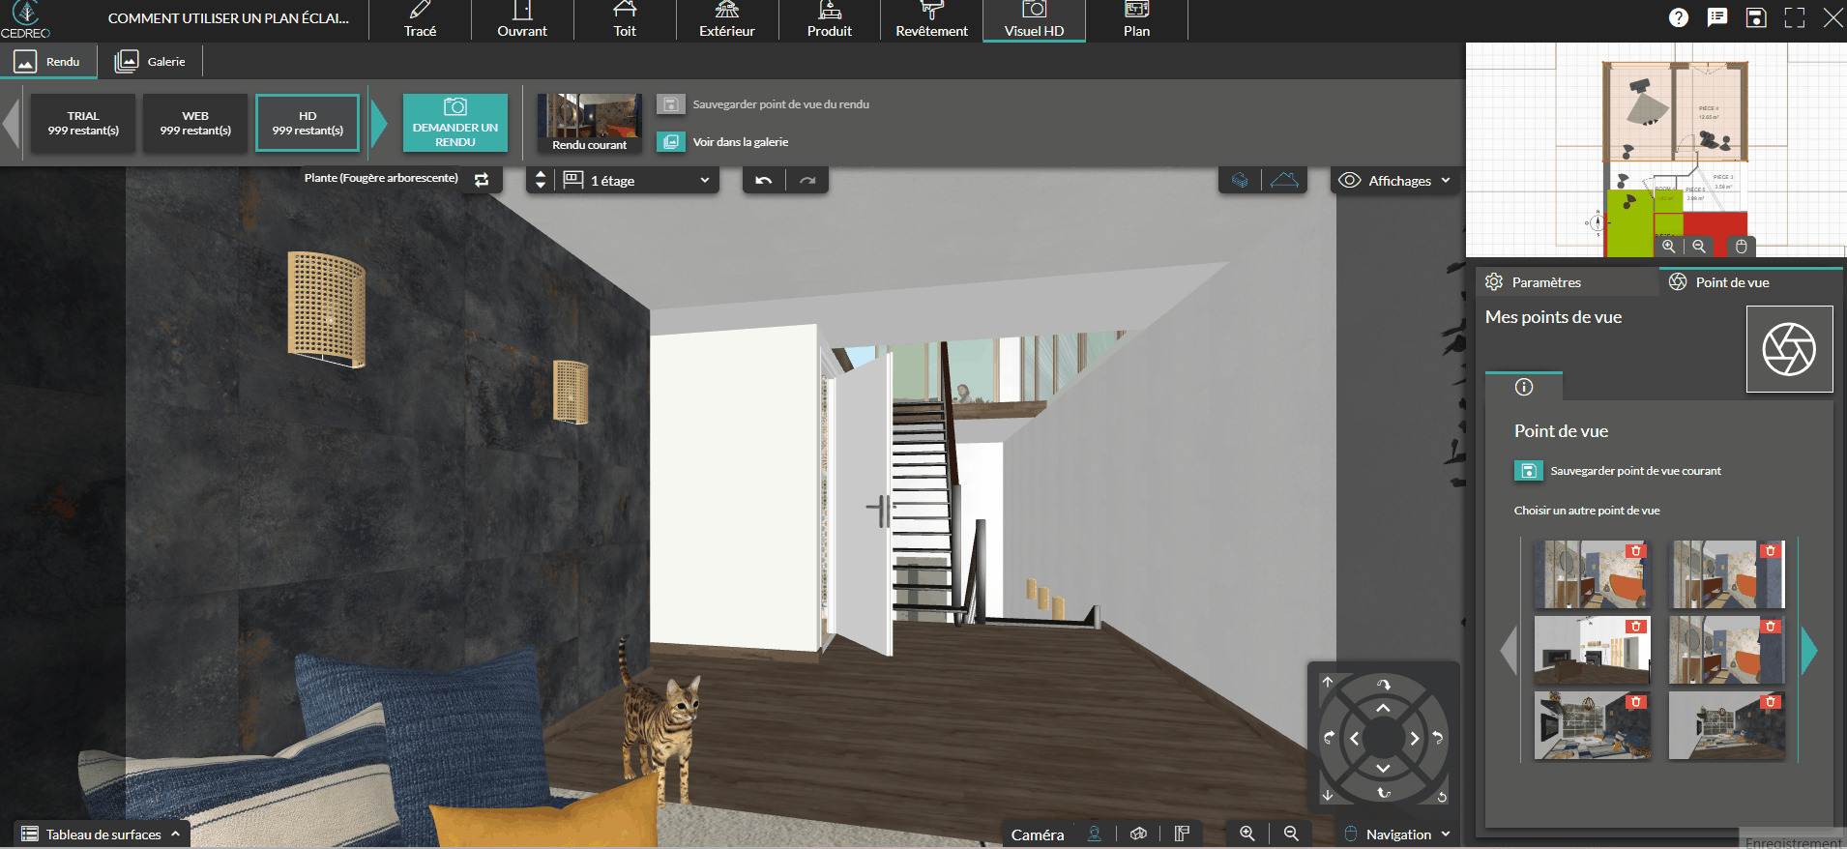Zoom out on the minimap plan

[1699, 247]
